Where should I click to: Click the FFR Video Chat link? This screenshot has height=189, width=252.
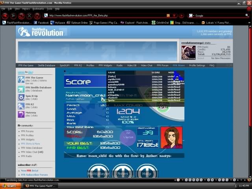pyautogui.click(x=31, y=152)
